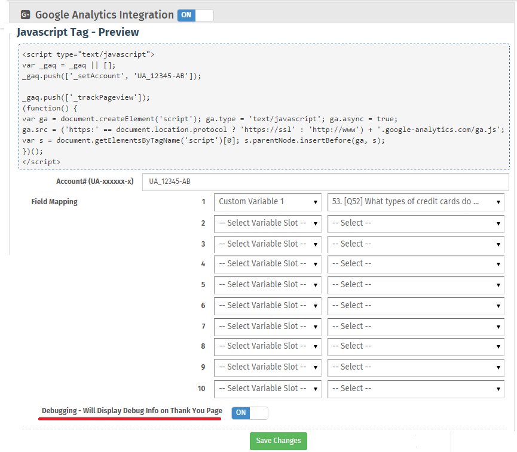The image size is (517, 452).
Task: Open row 6 question Select dropdown
Action: click(416, 306)
